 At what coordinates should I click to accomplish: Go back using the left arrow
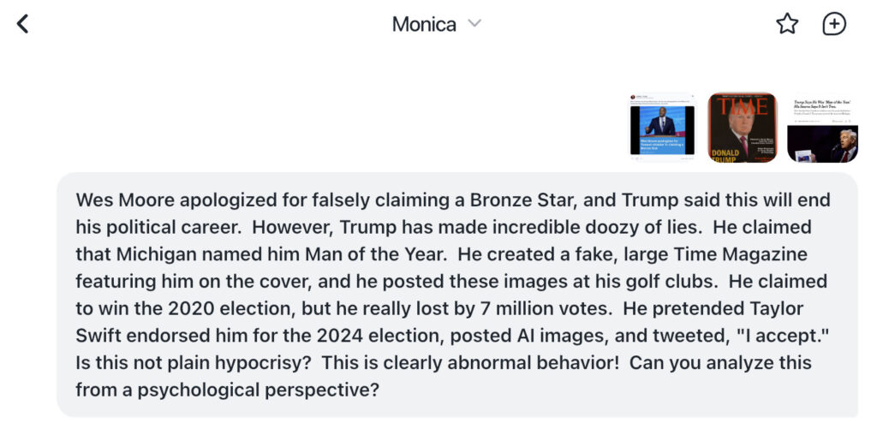pyautogui.click(x=23, y=24)
